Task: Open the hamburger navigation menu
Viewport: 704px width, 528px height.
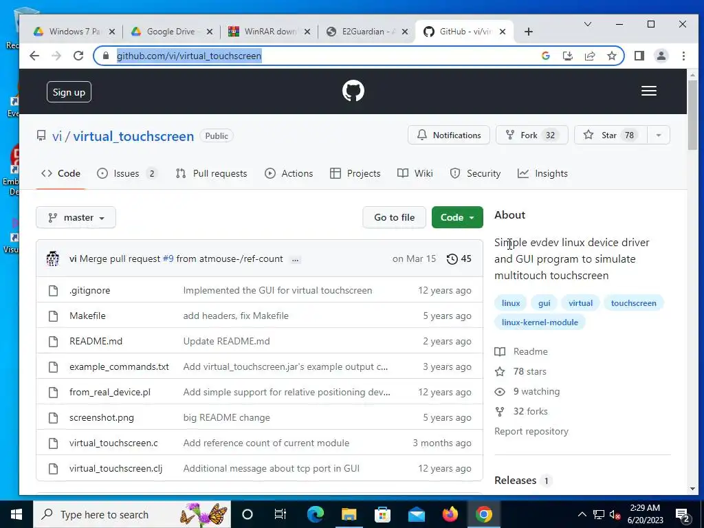Action: pyautogui.click(x=648, y=91)
